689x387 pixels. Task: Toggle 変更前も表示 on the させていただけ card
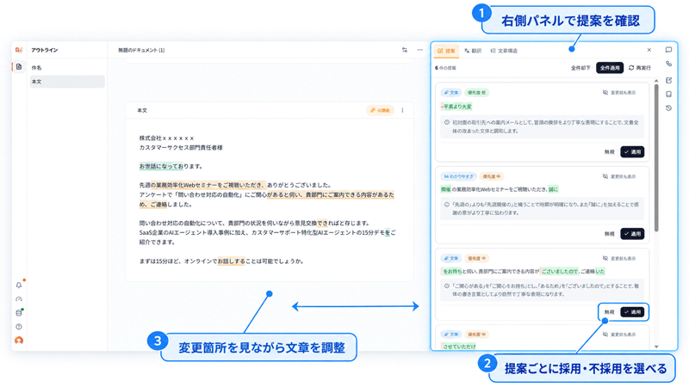(x=619, y=335)
